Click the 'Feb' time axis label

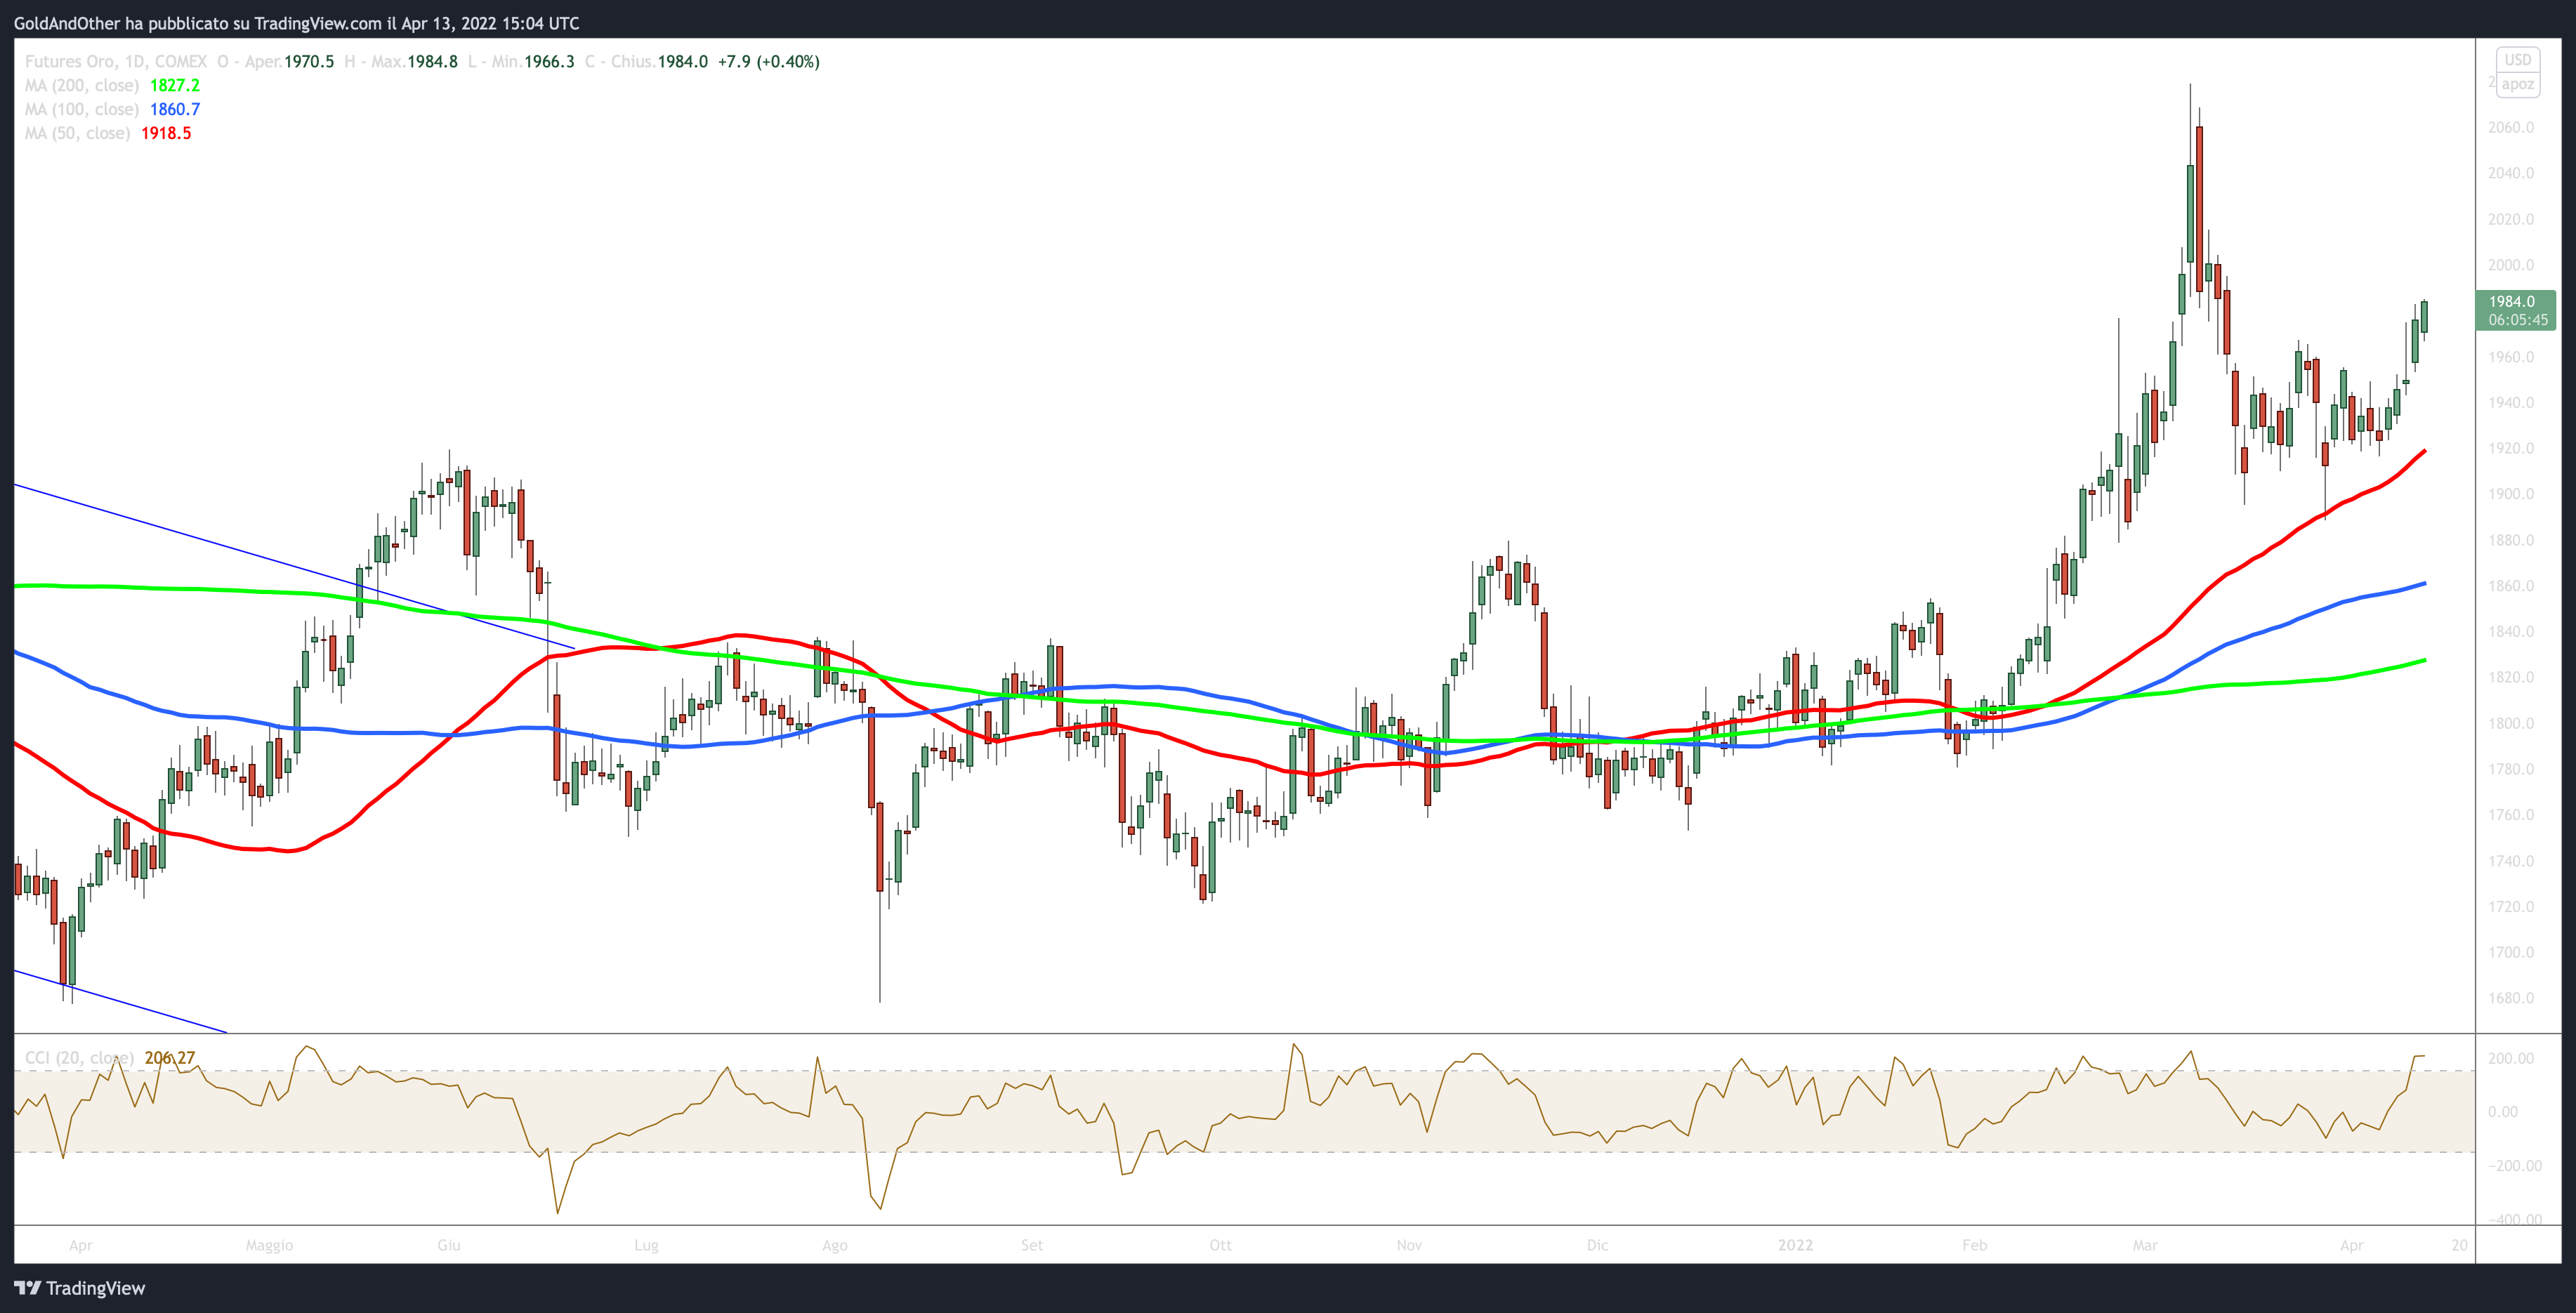click(1975, 1245)
